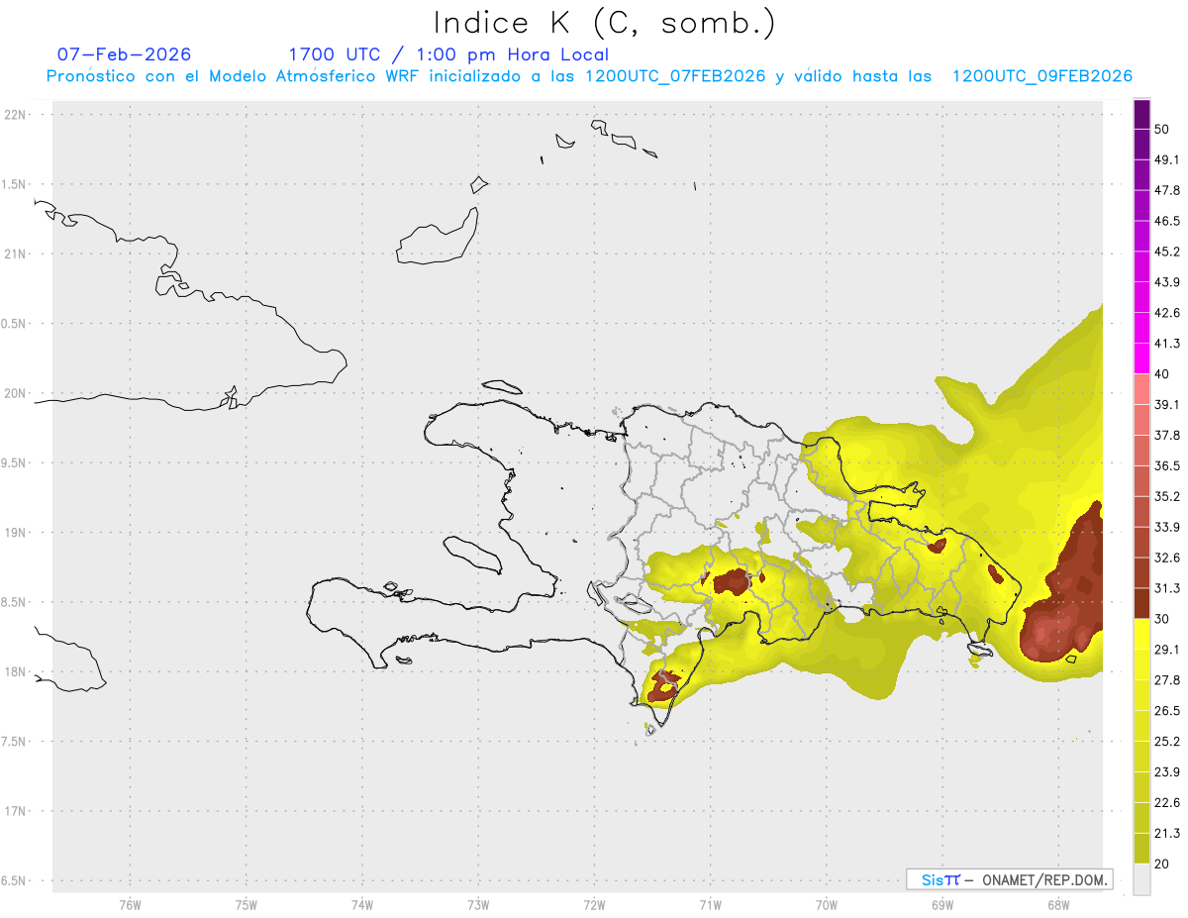Click the colorbar value '33.9'
Image resolution: width=1188 pixels, height=918 pixels.
pyautogui.click(x=1167, y=527)
